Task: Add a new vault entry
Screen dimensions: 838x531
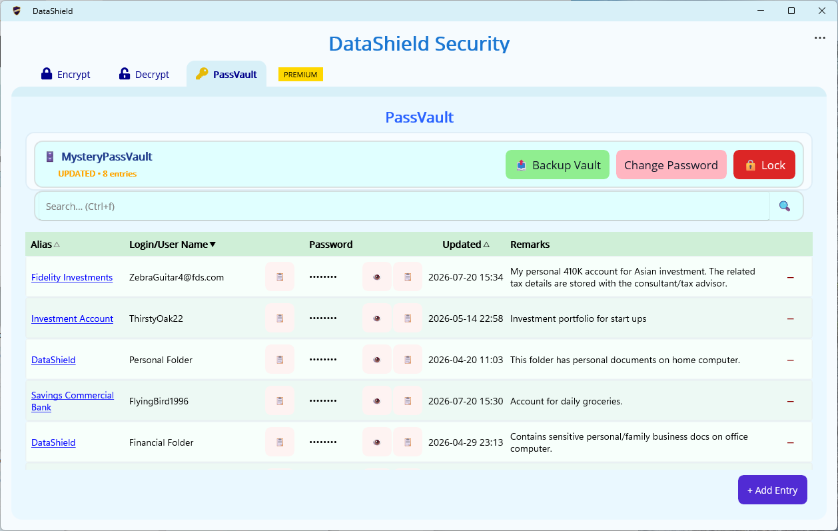Action: (x=772, y=490)
